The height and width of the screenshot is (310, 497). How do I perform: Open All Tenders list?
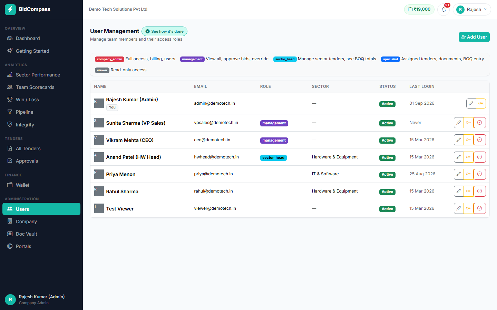tap(41, 148)
